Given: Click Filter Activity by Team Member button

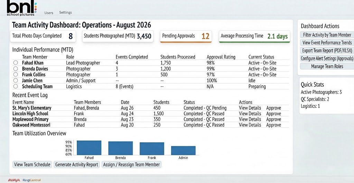Looking at the screenshot, I should coord(327,35).
